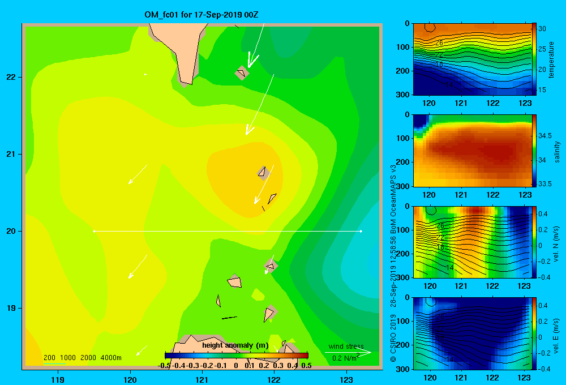Click the salinity colorbar
This screenshot has height=385, width=566.
pyautogui.click(x=534, y=151)
